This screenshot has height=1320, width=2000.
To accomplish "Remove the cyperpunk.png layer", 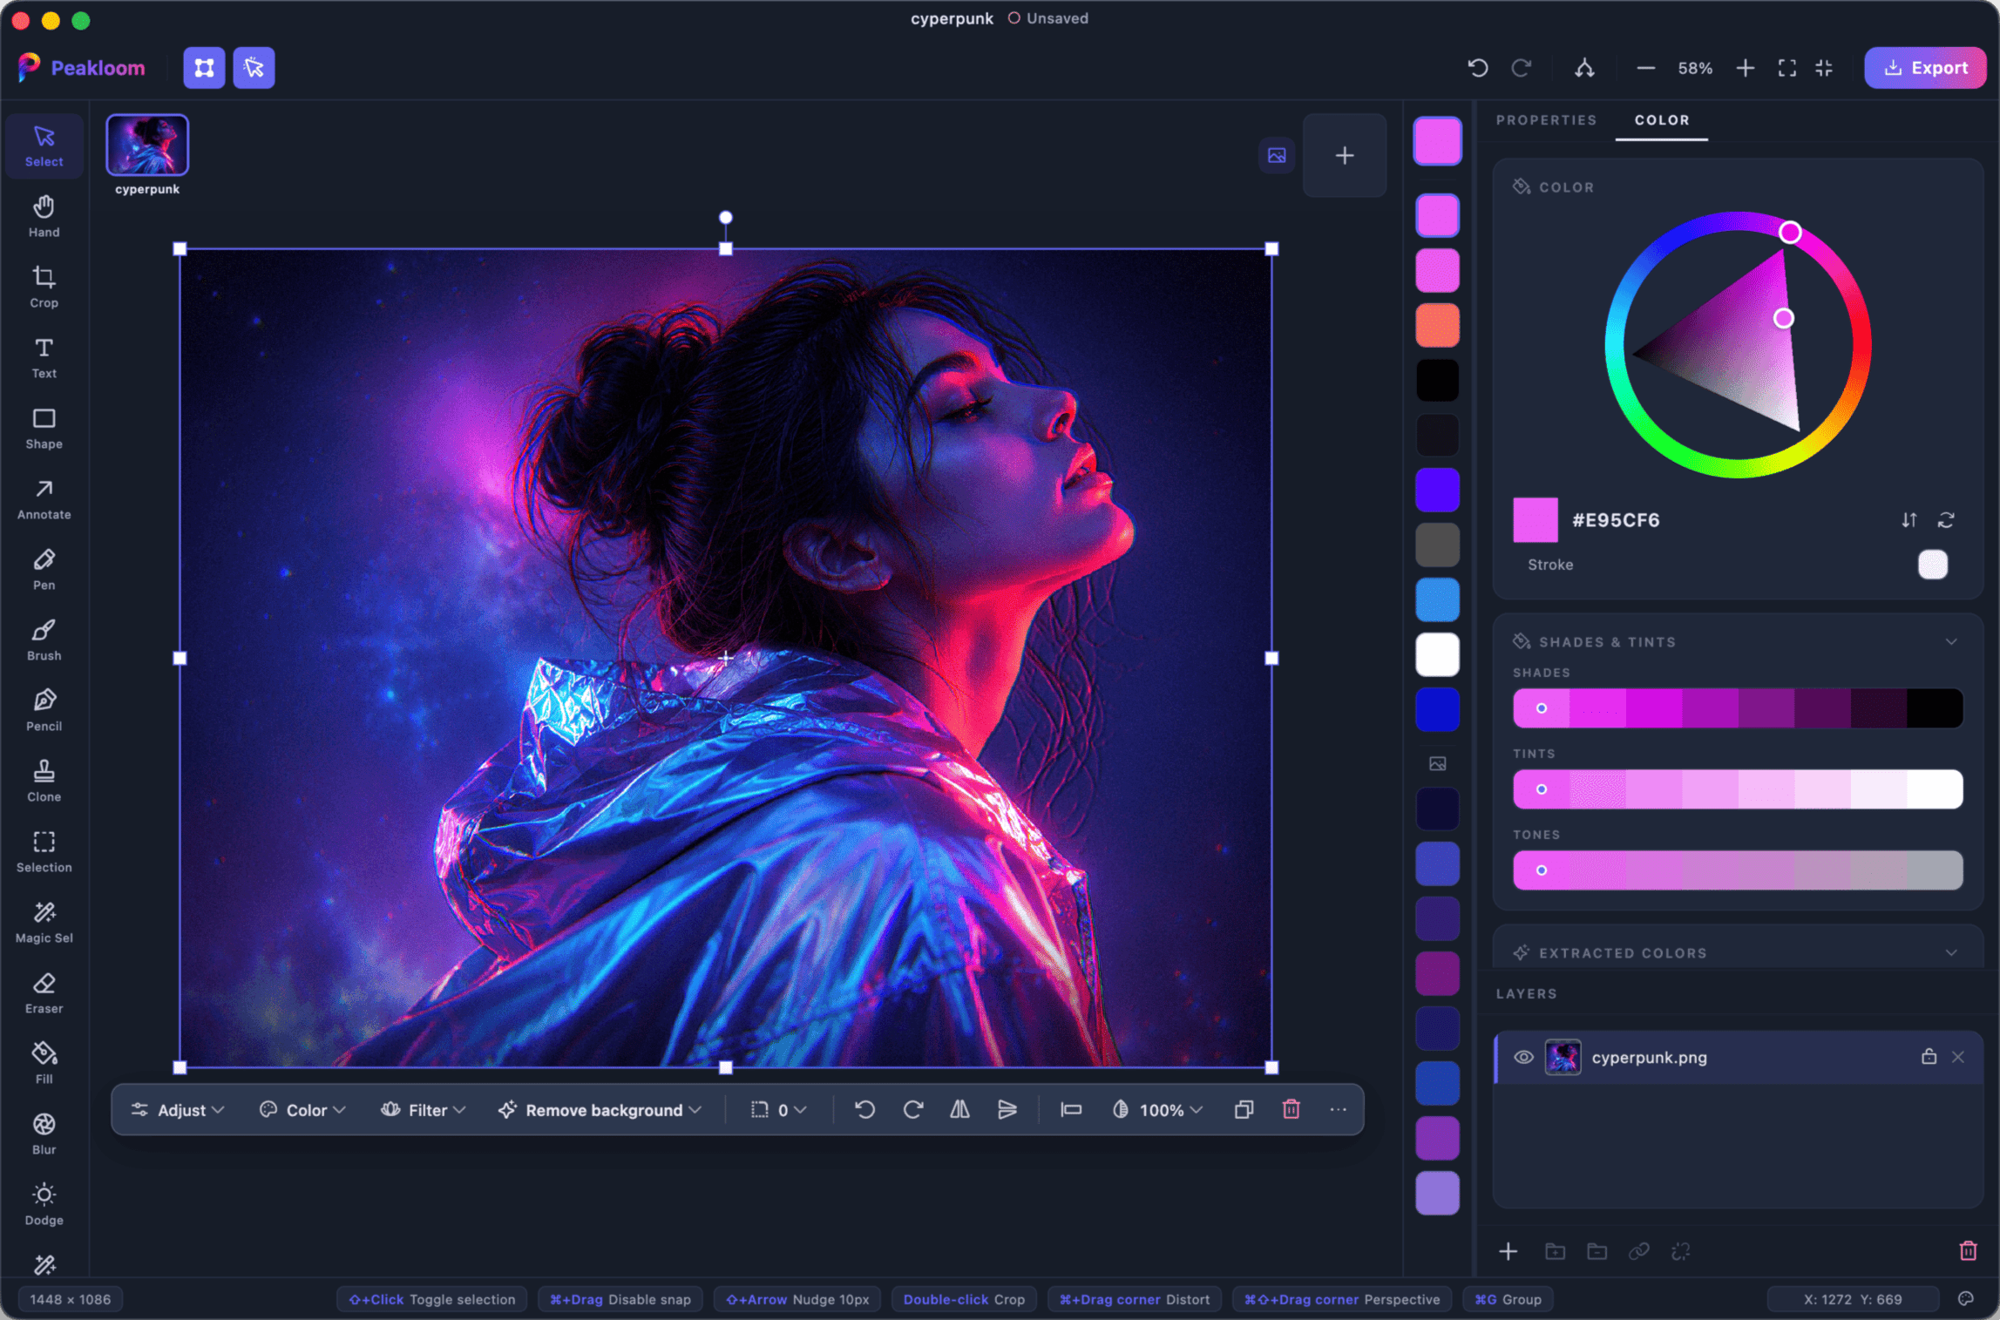I will coord(1958,1057).
